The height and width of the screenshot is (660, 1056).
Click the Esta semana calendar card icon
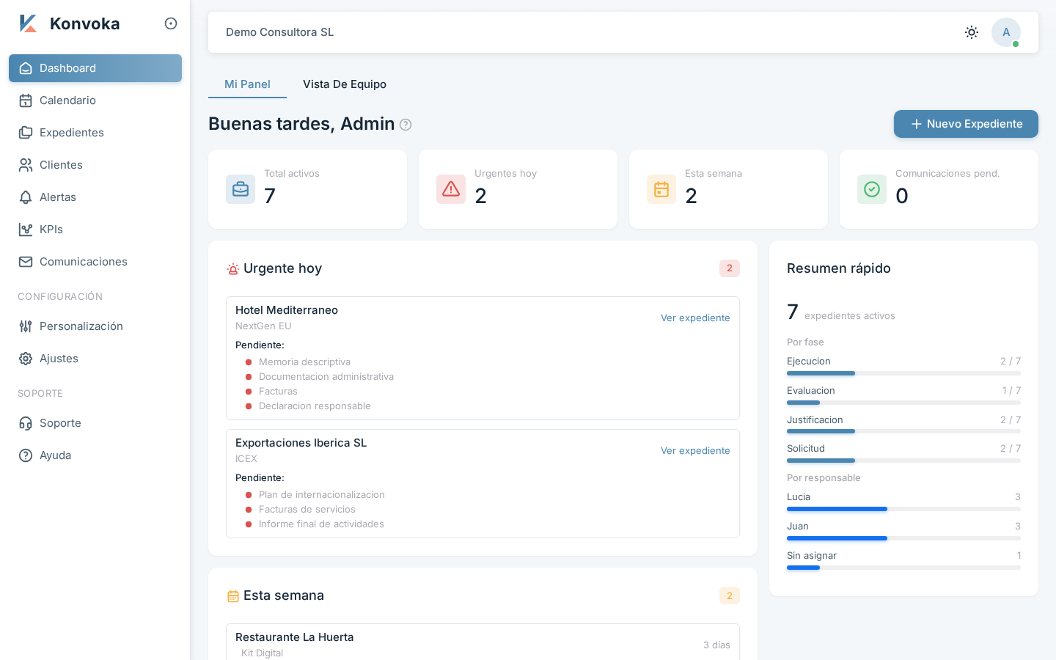[661, 189]
